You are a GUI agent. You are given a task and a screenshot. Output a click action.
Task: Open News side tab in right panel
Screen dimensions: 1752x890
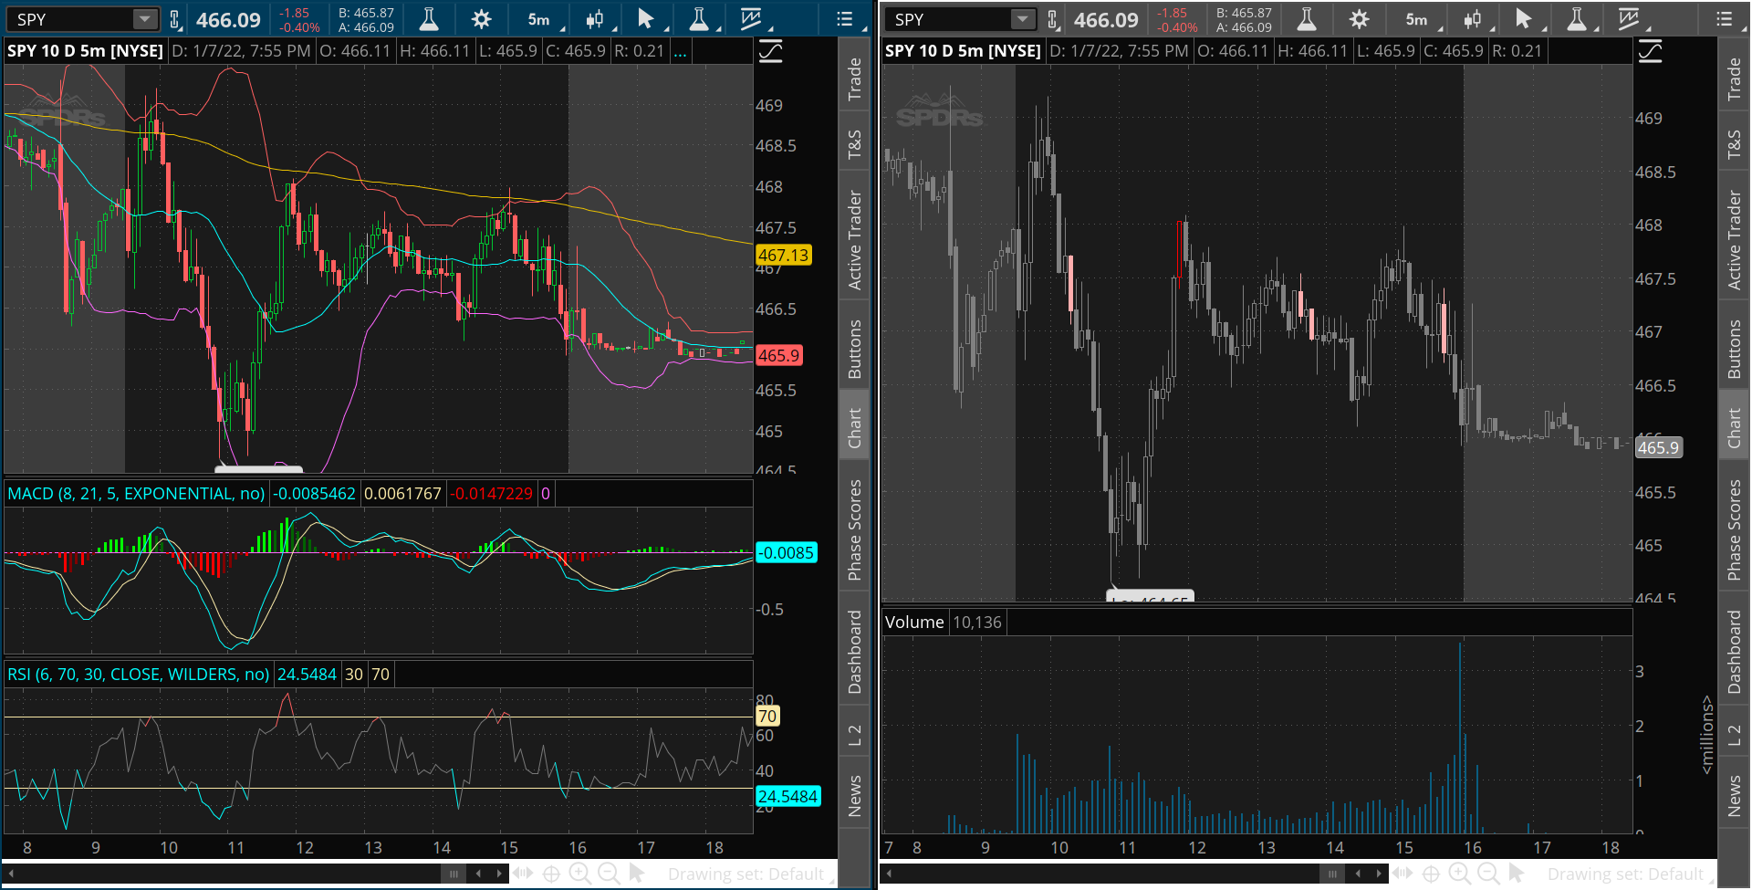click(1735, 795)
